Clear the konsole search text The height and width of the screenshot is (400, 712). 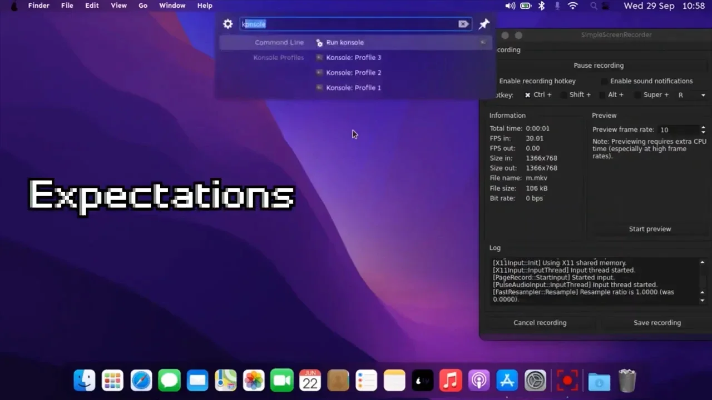463,24
